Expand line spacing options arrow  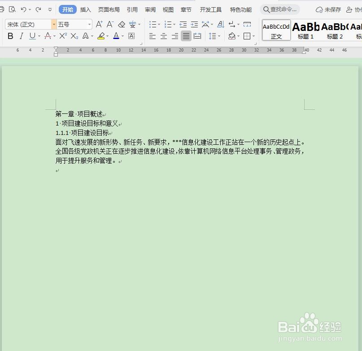pos(219,36)
